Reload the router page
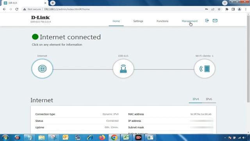Screen dimensions: 250x141 pyautogui.click(x=17, y=9)
